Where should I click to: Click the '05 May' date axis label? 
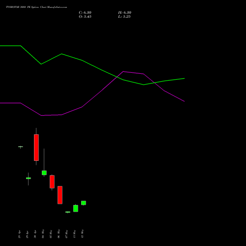tap(51, 234)
